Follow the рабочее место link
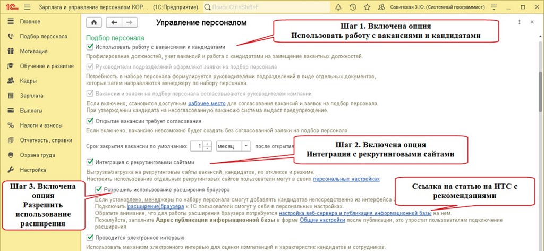Screen dimensions: 544x251 pos(207,104)
